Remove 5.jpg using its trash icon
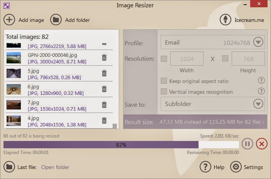This screenshot has width=271, height=179. click(x=104, y=73)
